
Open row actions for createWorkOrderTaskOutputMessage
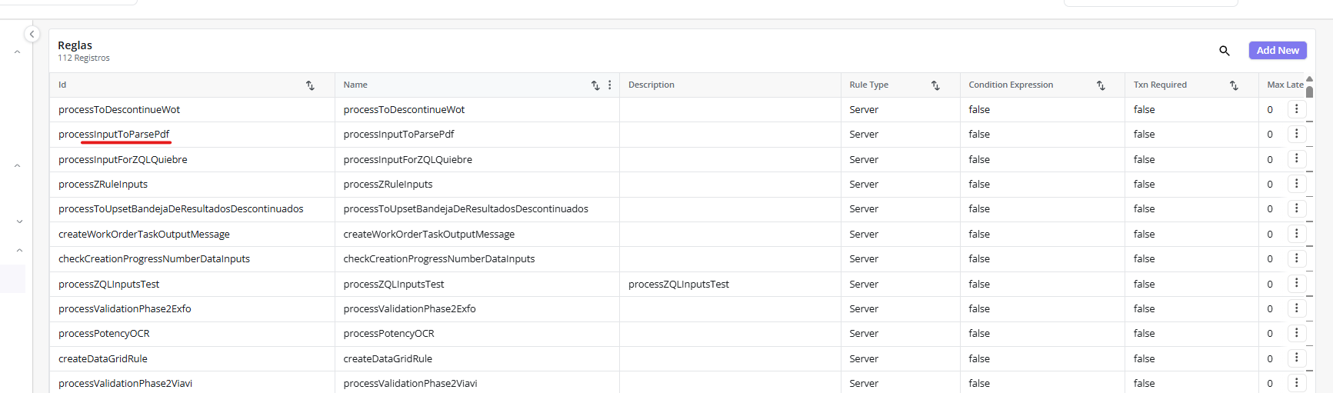(1297, 233)
